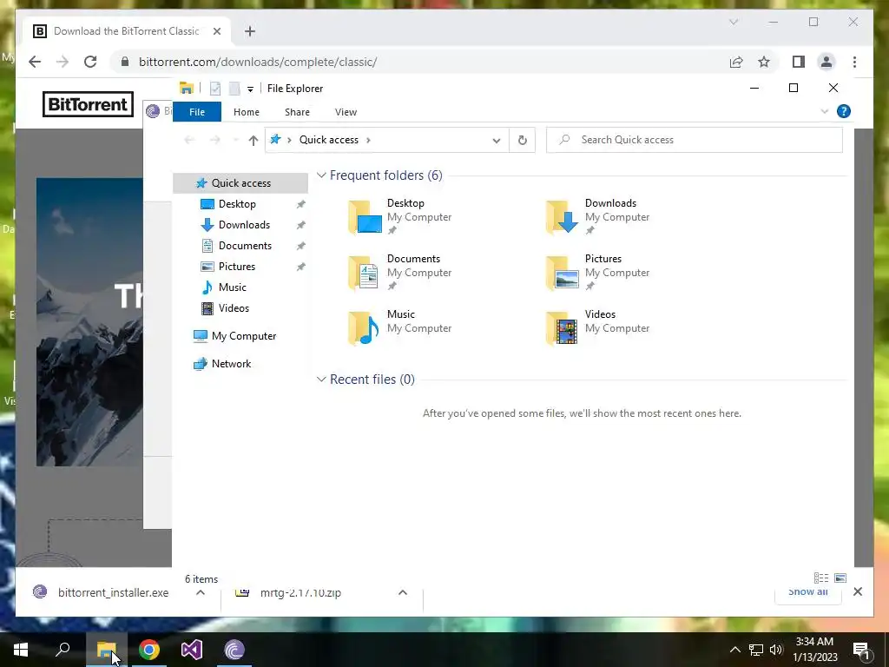Select Desktop in navigation pane

tap(237, 204)
